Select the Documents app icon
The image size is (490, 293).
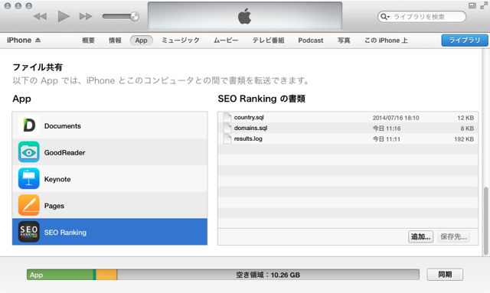pos(29,125)
